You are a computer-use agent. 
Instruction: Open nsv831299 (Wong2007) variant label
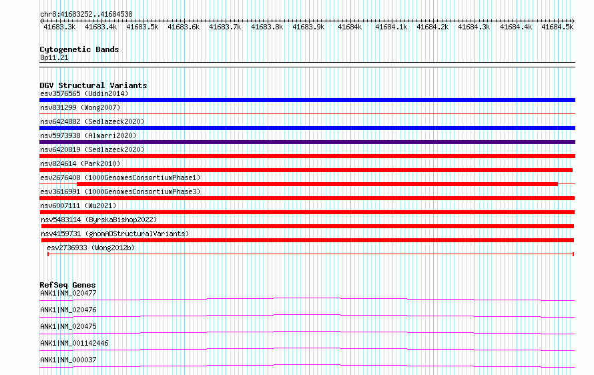coord(80,107)
